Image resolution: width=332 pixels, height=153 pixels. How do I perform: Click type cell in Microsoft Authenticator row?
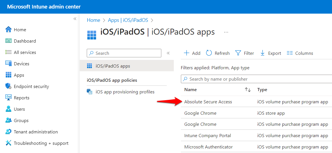[292, 147]
